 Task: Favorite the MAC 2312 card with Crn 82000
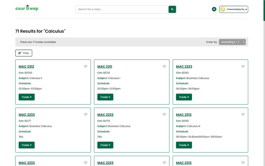tap(85, 67)
